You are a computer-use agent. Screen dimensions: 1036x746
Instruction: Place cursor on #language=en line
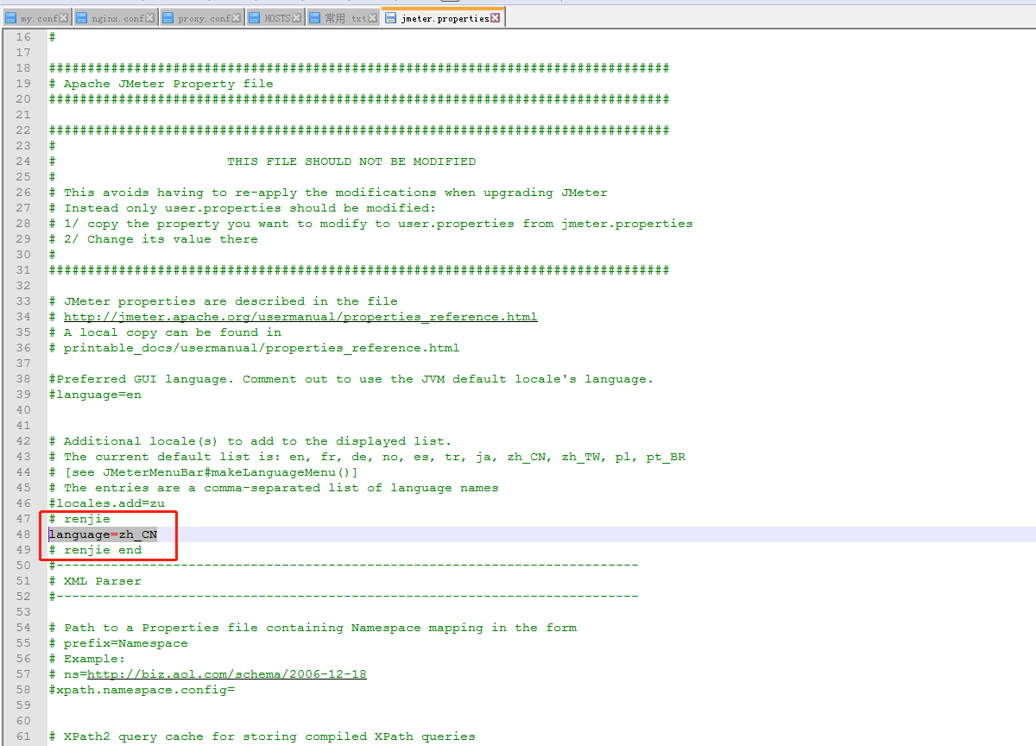tap(95, 395)
